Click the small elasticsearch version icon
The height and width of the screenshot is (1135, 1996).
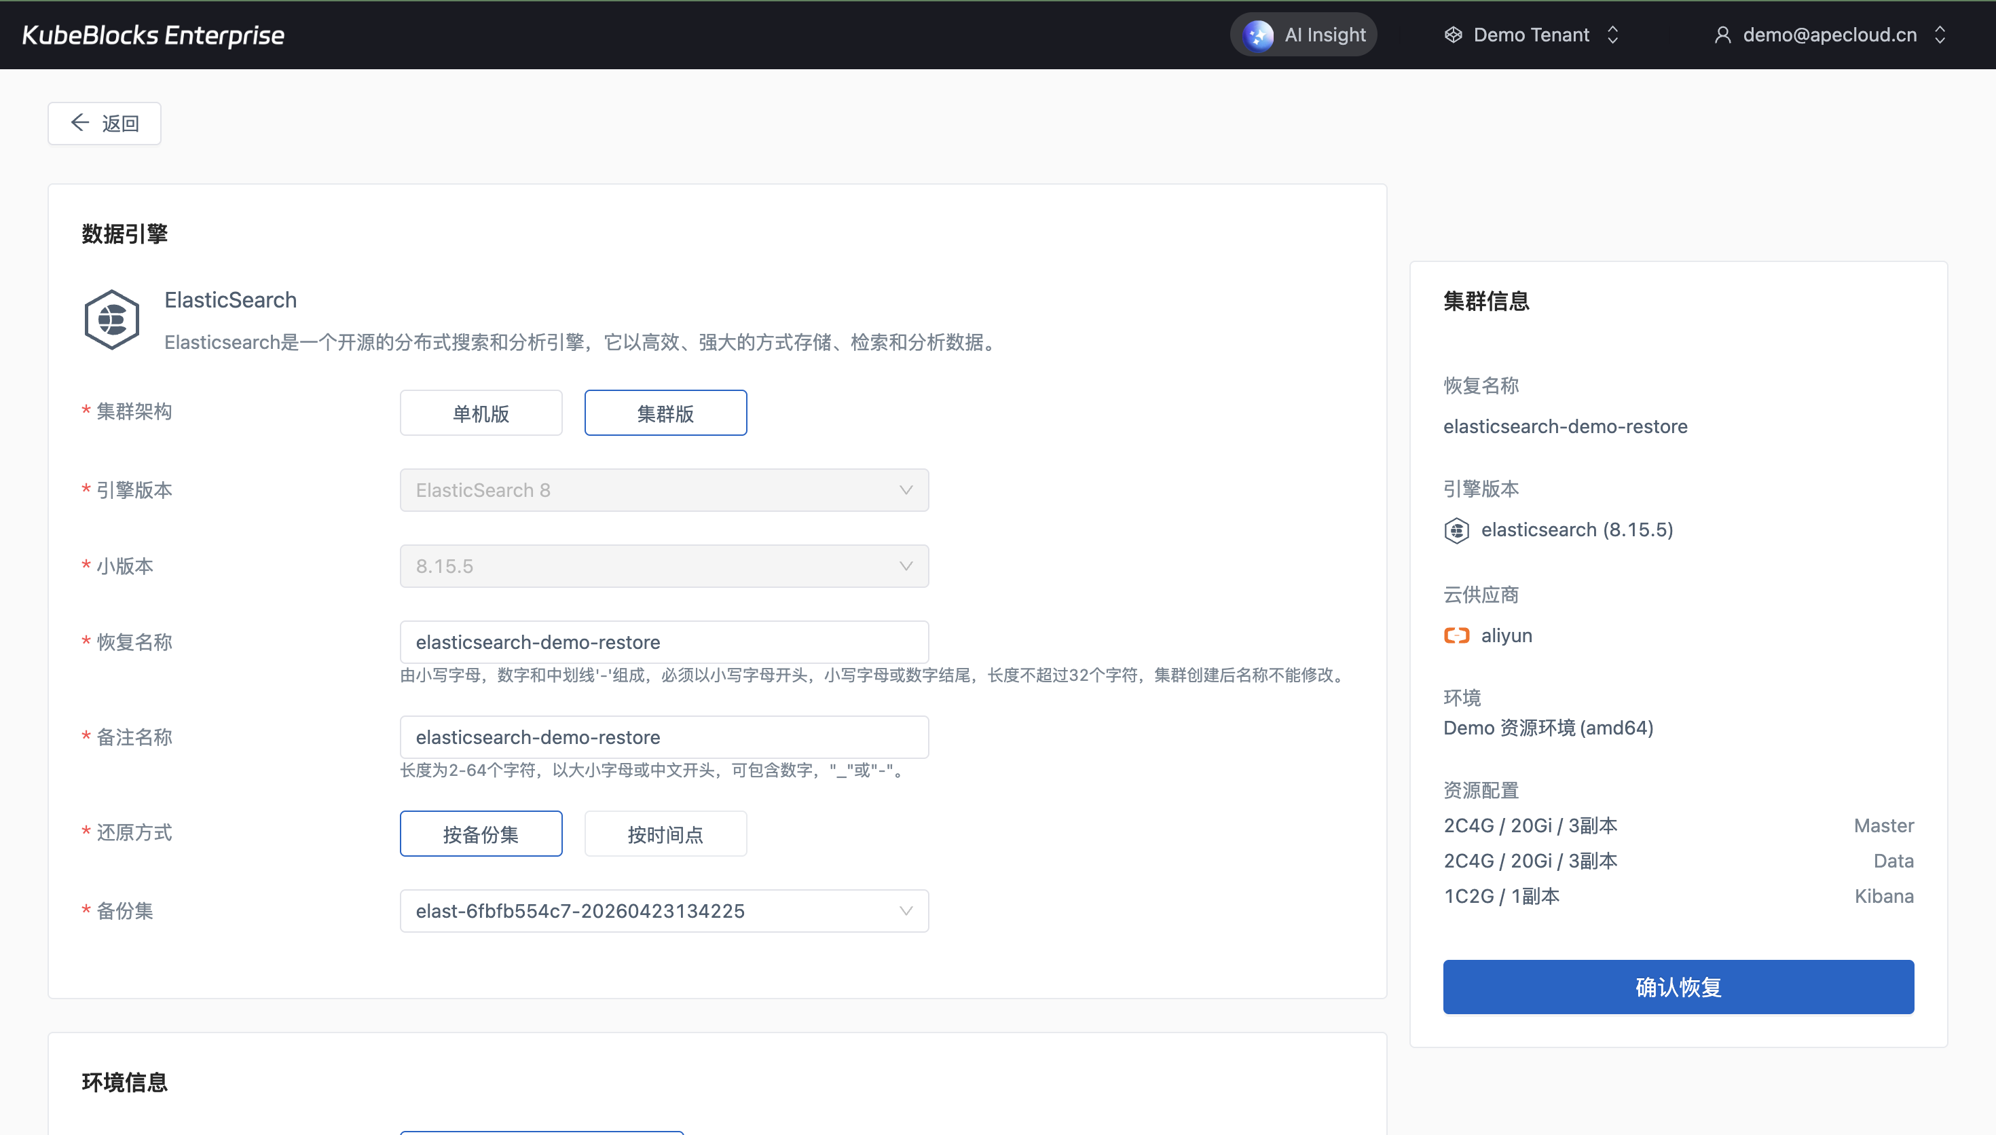(1456, 530)
